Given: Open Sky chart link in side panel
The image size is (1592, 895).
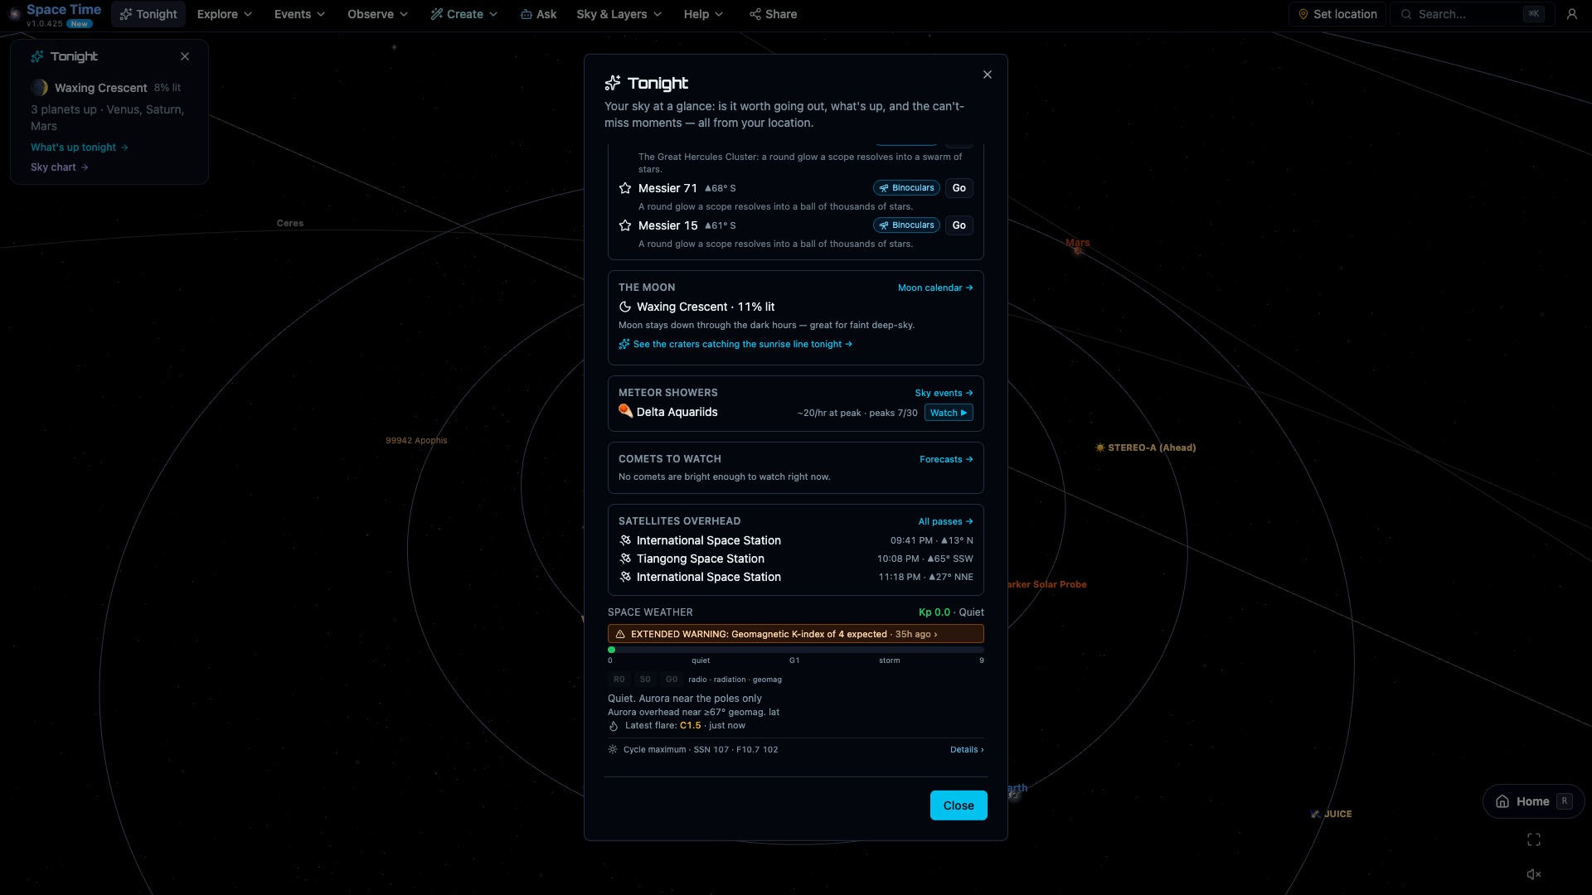Looking at the screenshot, I should (60, 167).
